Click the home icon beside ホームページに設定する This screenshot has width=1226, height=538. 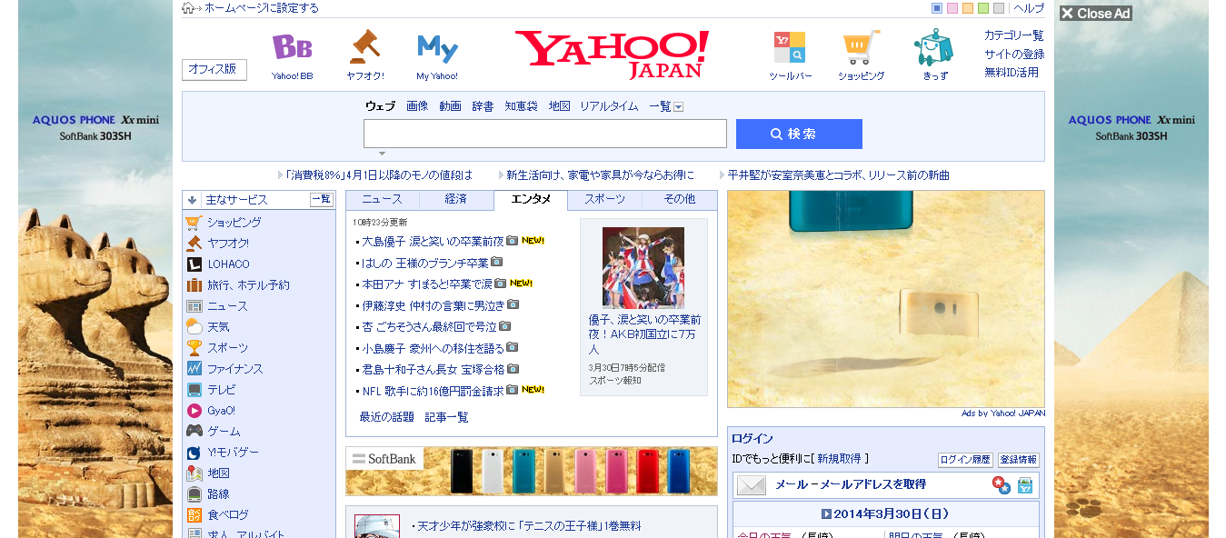[x=188, y=8]
